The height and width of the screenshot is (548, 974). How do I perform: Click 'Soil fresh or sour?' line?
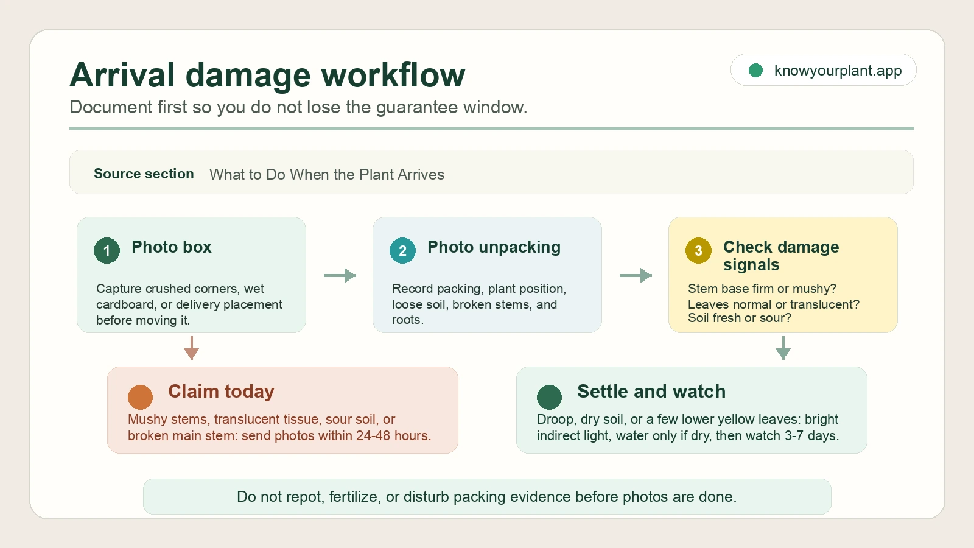click(x=740, y=318)
